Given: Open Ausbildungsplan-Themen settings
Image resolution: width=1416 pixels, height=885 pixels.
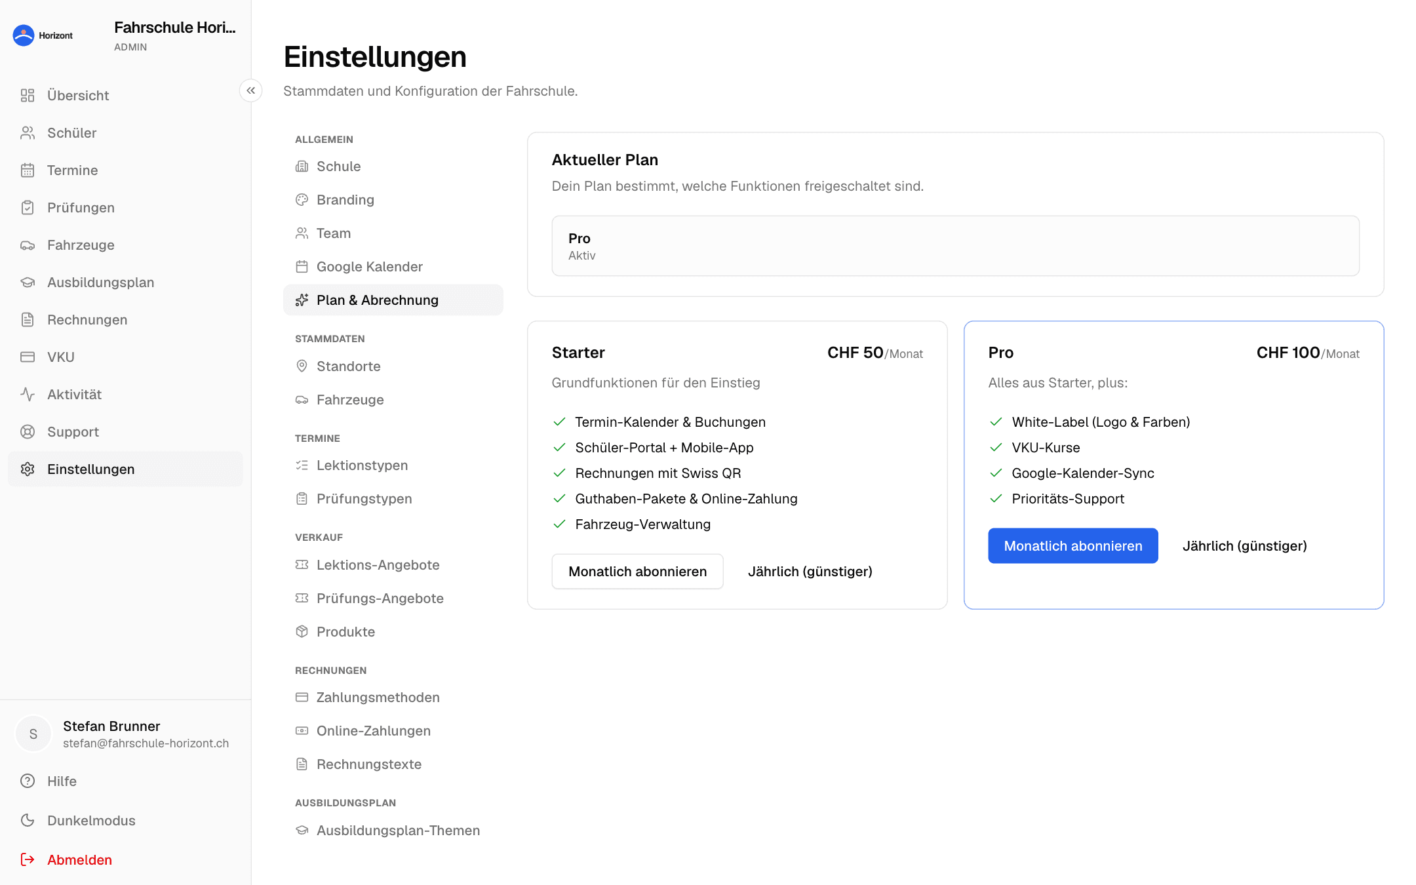Looking at the screenshot, I should click(x=393, y=831).
